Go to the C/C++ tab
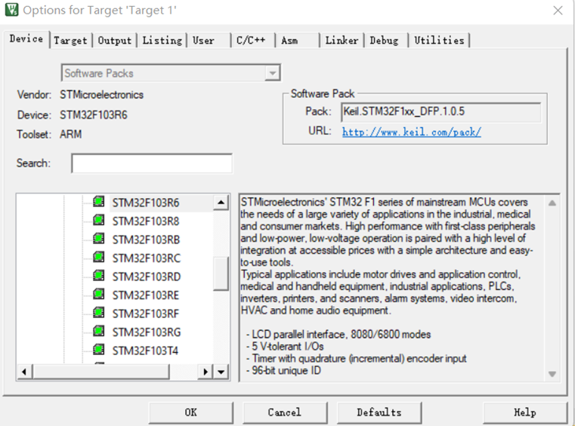 click(x=251, y=40)
